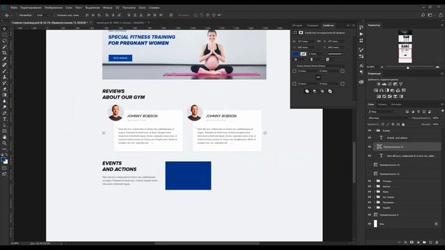The height and width of the screenshot is (250, 445).
Task: Click the Navigator preview thumbnail
Action: pyautogui.click(x=405, y=46)
